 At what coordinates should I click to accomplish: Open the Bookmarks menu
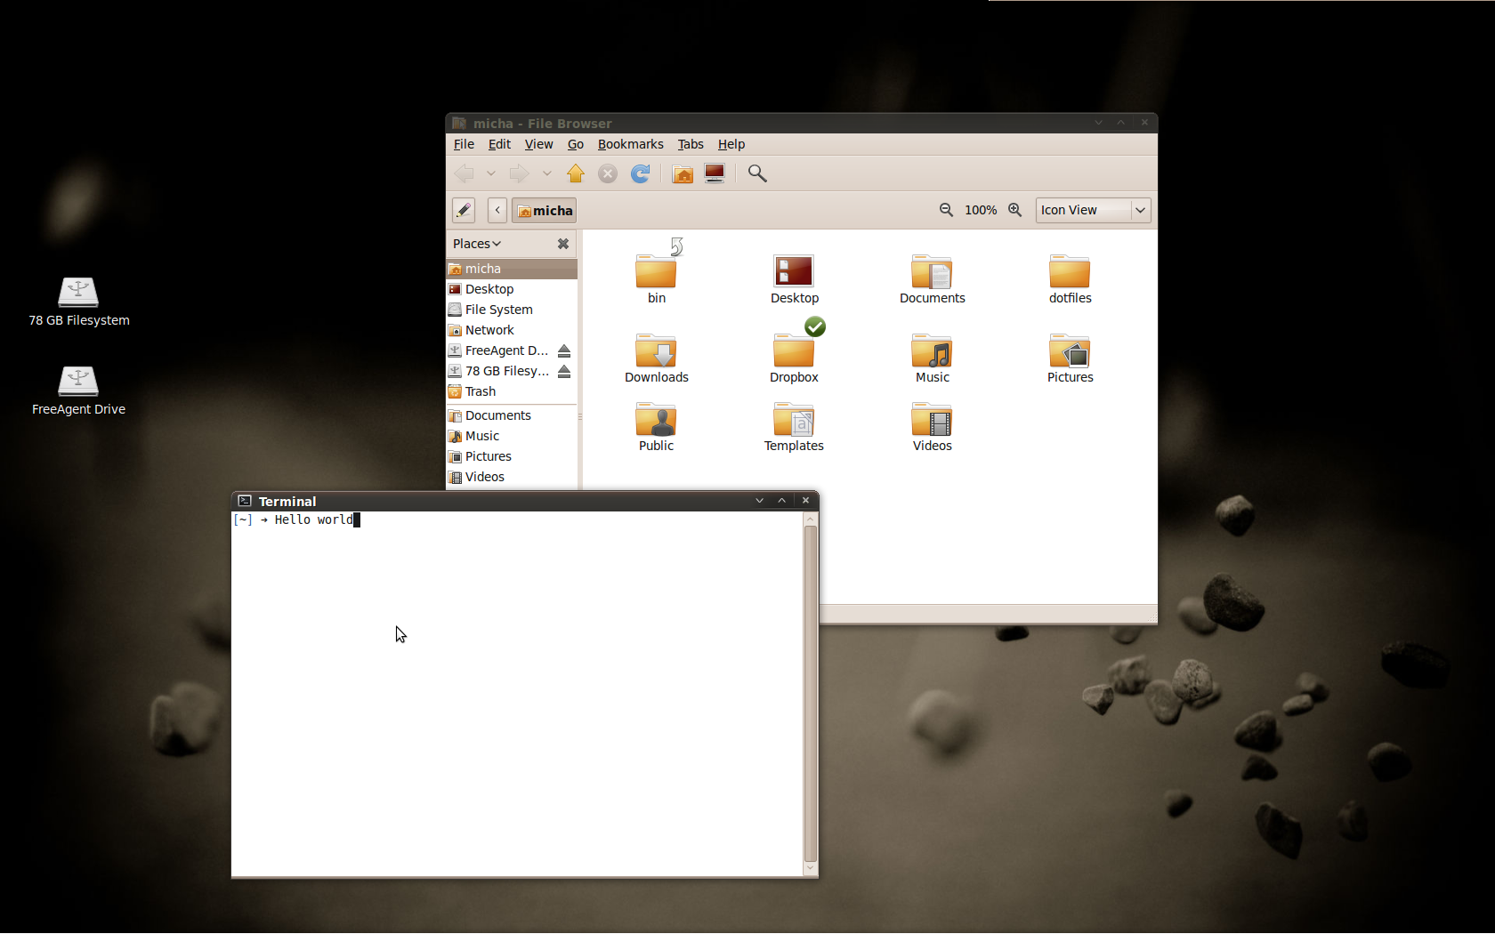pos(630,144)
